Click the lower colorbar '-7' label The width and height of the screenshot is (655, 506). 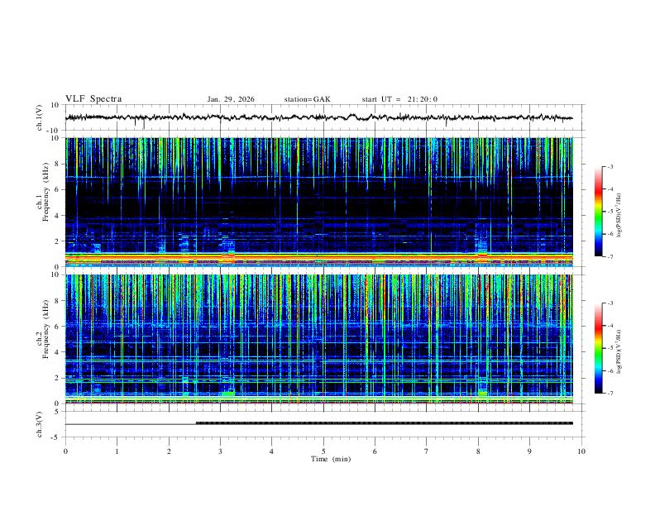610,393
